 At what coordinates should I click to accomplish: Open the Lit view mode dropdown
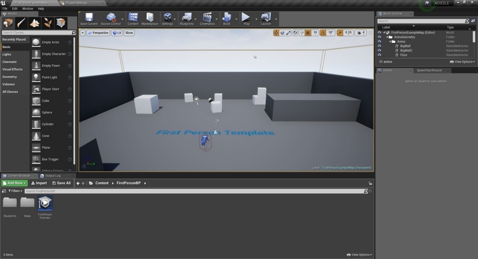(117, 33)
